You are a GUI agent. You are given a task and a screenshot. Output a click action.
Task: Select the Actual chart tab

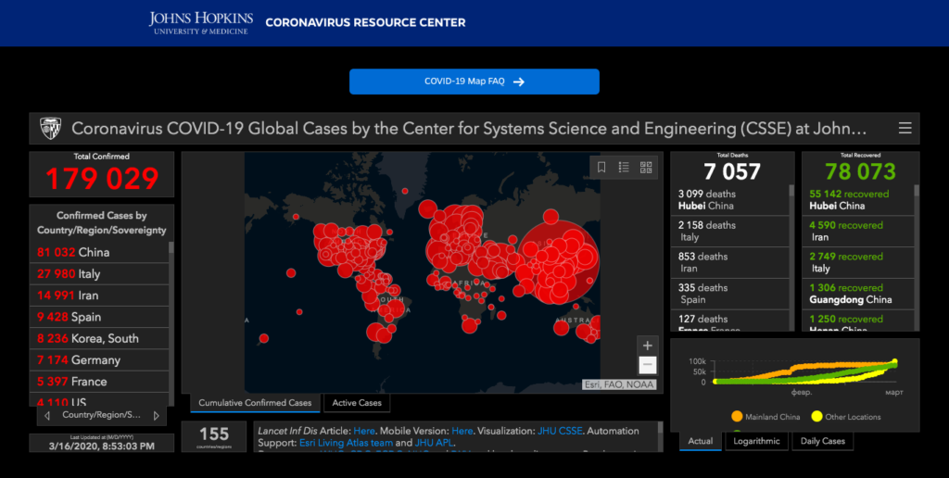pyautogui.click(x=701, y=441)
